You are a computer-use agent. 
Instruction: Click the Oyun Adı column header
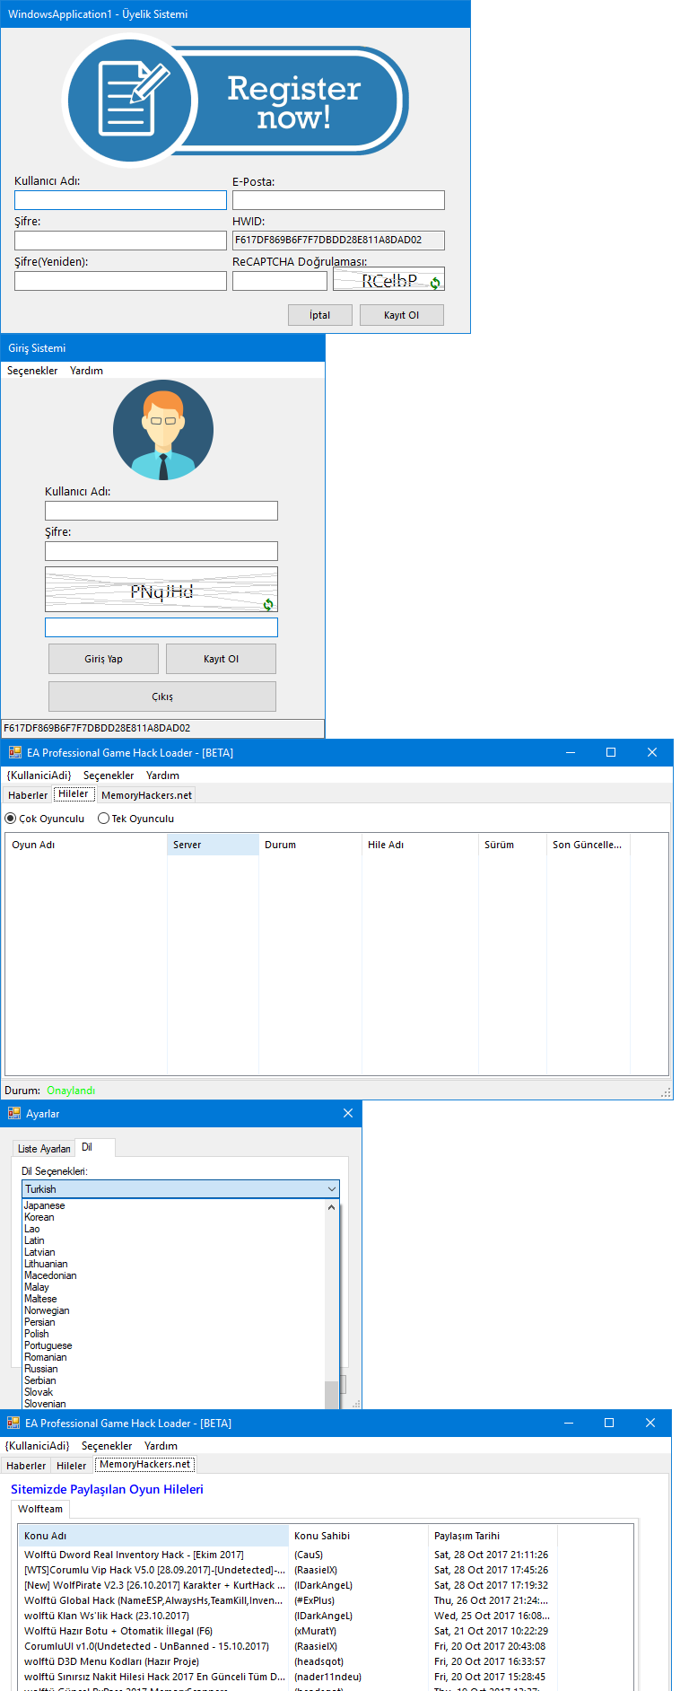point(86,845)
